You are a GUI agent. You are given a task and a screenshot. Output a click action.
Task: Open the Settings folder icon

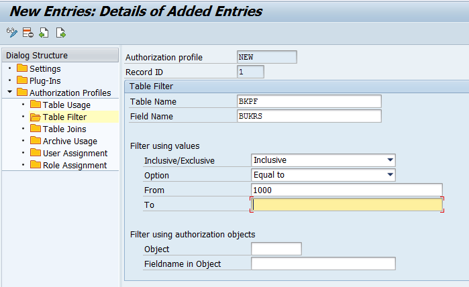(x=22, y=68)
